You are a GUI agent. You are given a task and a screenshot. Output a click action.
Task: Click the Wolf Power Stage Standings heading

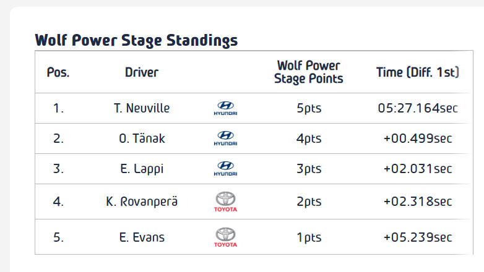tap(136, 41)
